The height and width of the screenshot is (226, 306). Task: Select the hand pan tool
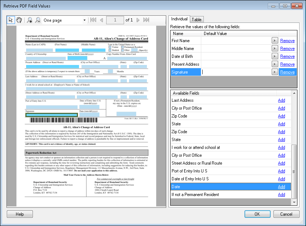coord(19,20)
